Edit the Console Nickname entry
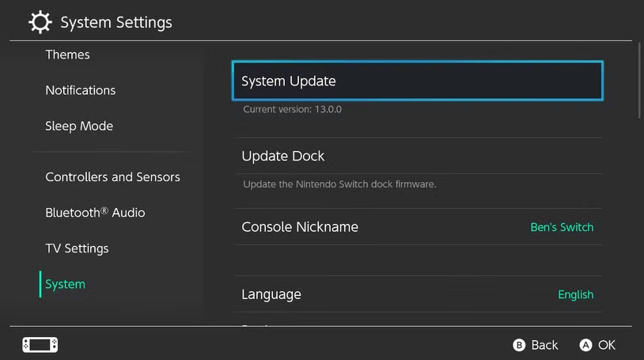Viewport: 644px width, 360px height. [x=300, y=227]
